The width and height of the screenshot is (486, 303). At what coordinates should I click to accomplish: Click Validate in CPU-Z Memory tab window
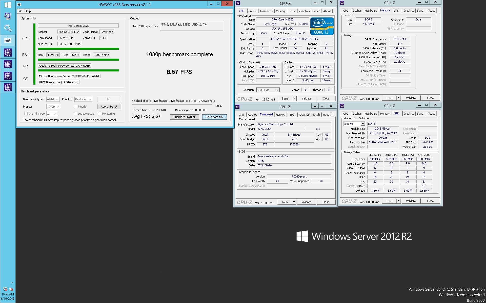411,98
